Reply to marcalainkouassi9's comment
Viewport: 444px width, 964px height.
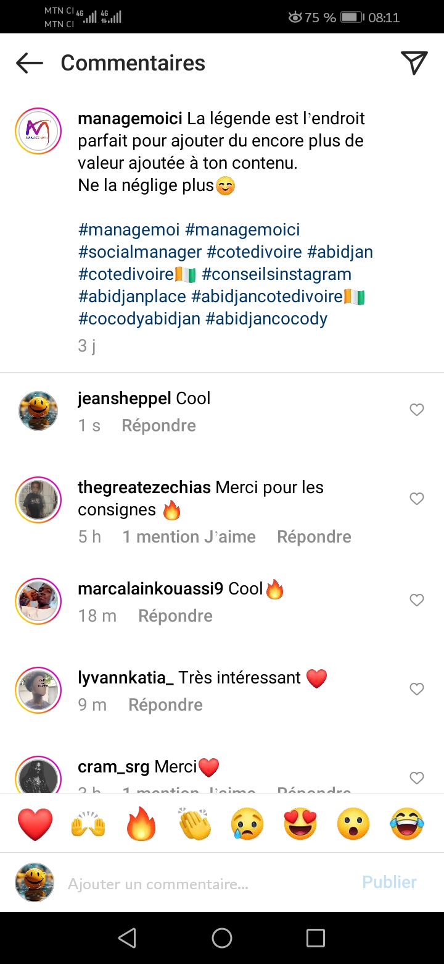coord(175,616)
